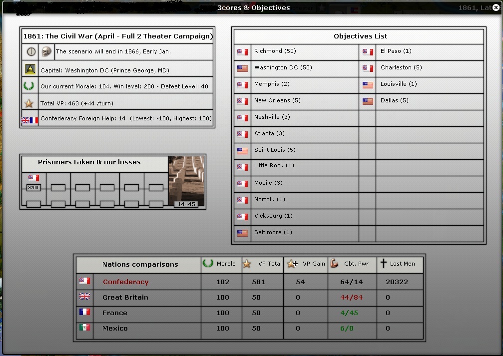Click the capital building icon for Washington DC
This screenshot has height=356, width=503.
click(30, 69)
